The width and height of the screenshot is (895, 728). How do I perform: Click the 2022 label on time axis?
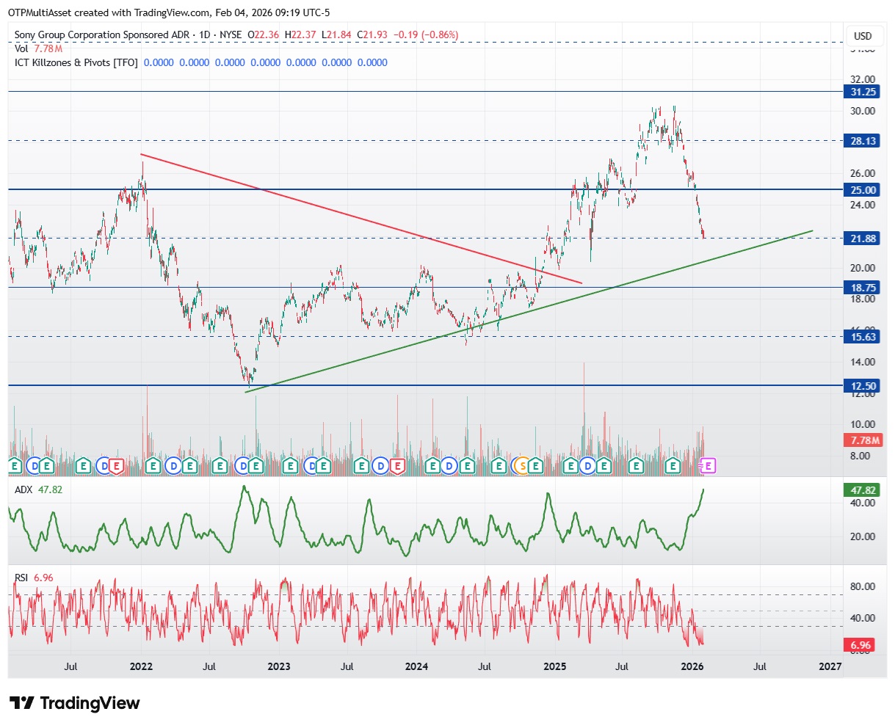coord(141,666)
